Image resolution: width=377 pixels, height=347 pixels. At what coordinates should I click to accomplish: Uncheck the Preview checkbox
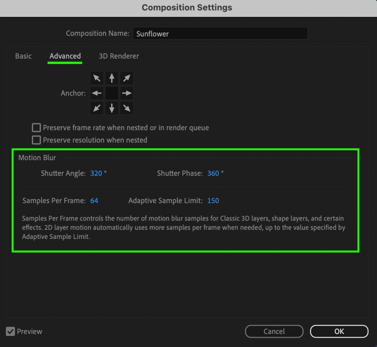[11, 332]
